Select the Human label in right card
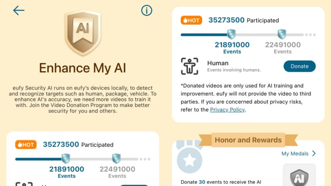This screenshot has height=186, width=331. tap(217, 63)
